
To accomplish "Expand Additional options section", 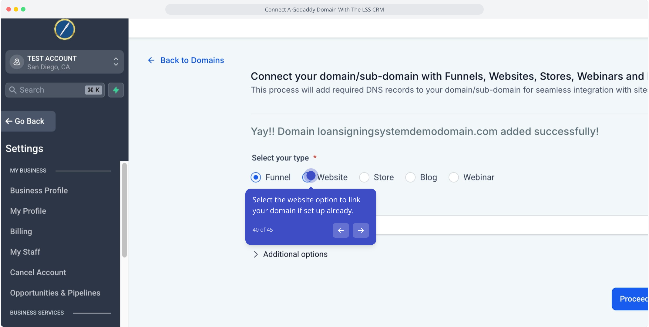I will [290, 254].
